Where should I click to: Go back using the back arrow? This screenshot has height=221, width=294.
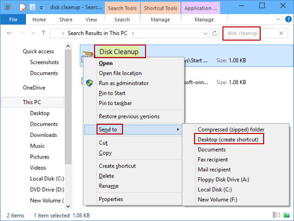click(x=9, y=33)
